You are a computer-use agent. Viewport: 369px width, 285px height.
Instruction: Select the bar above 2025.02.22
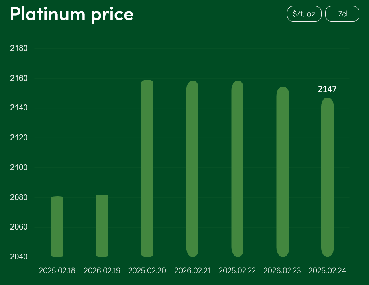[x=237, y=169]
